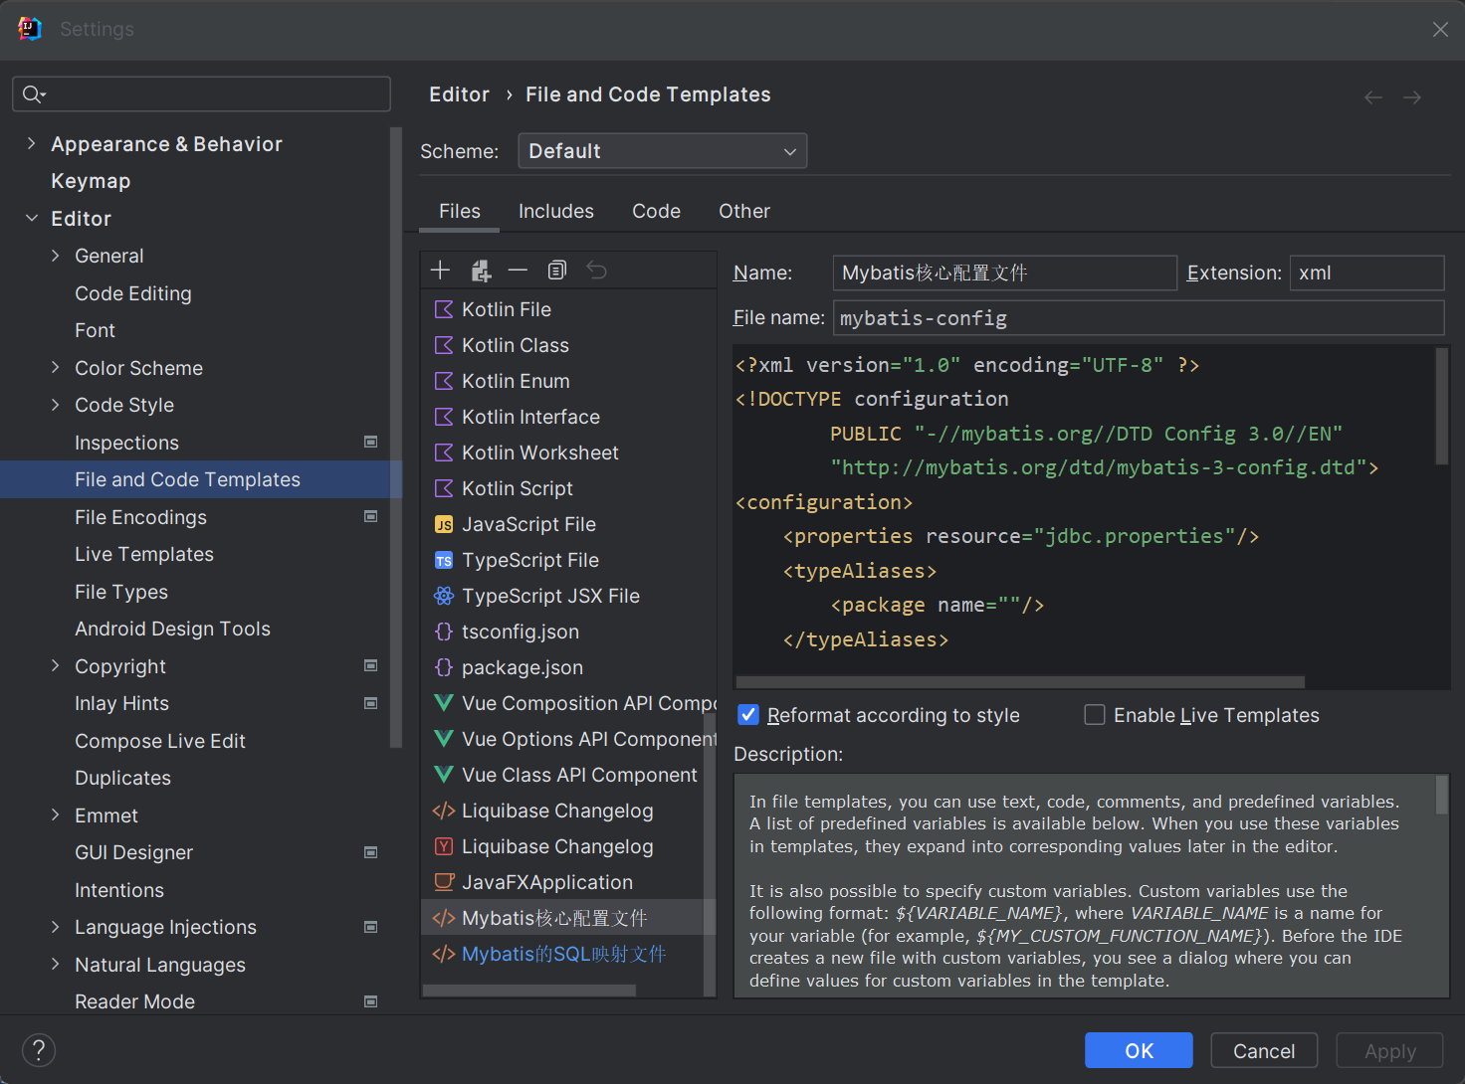The width and height of the screenshot is (1465, 1084).
Task: Click the Kotlin File template icon
Action: [x=444, y=309]
